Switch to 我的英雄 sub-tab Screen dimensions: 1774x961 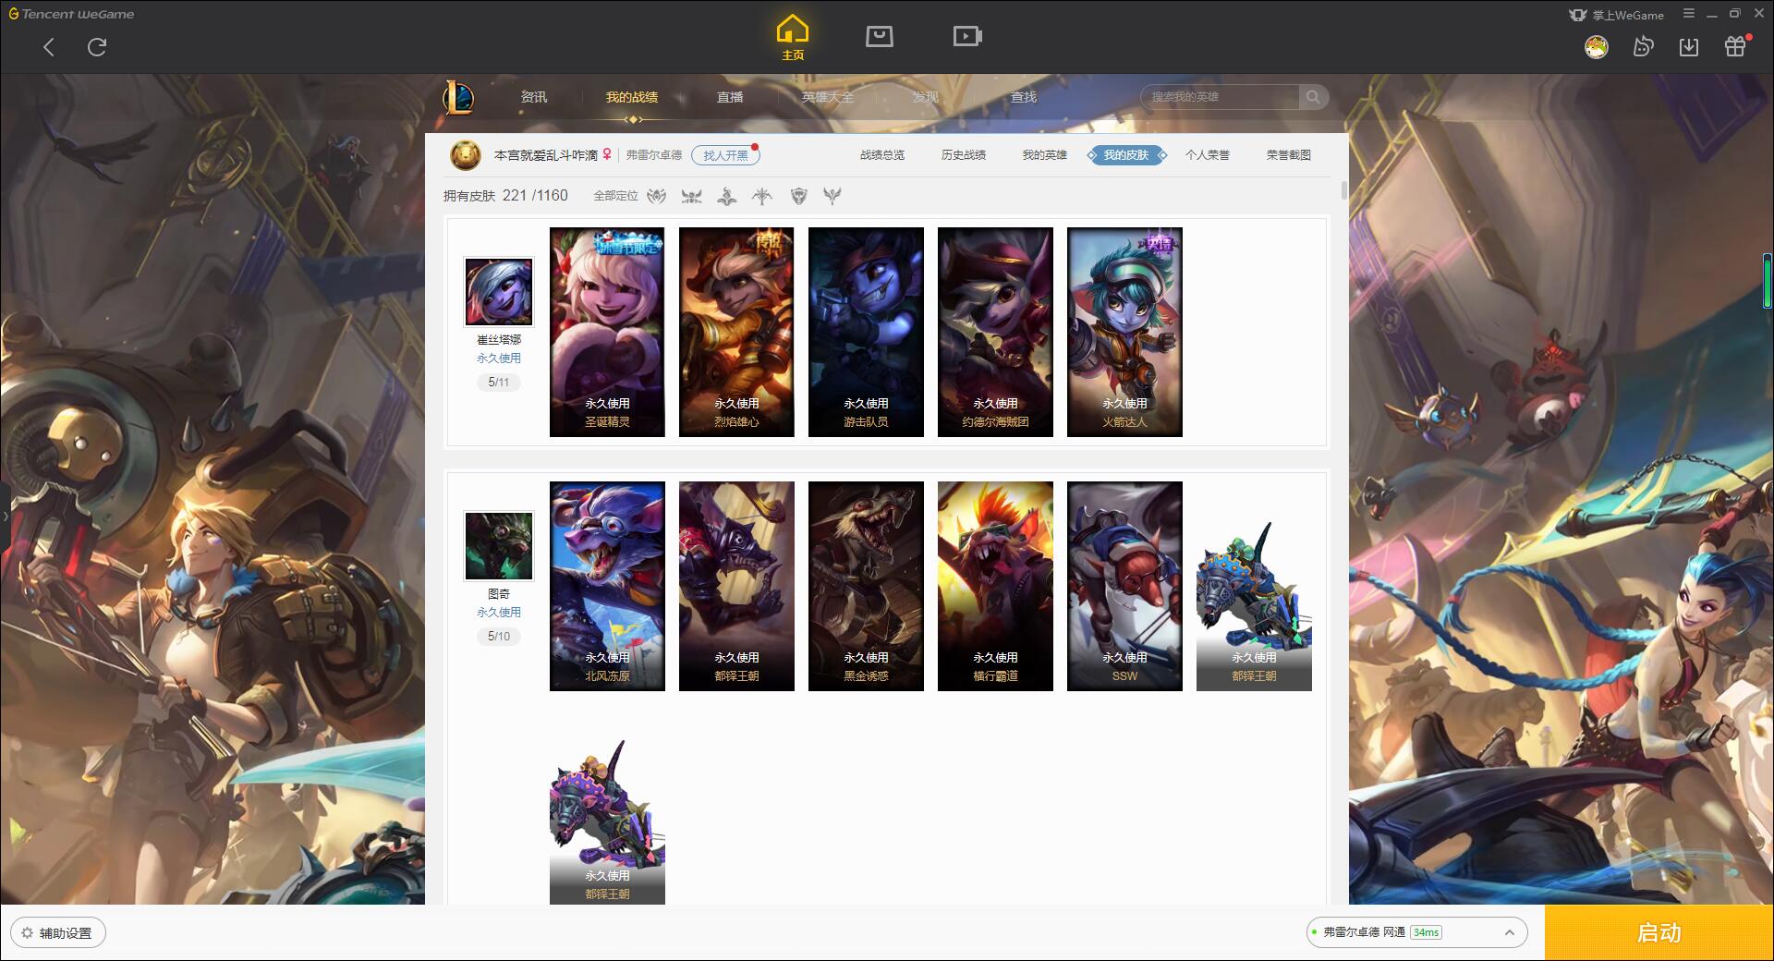(1045, 155)
